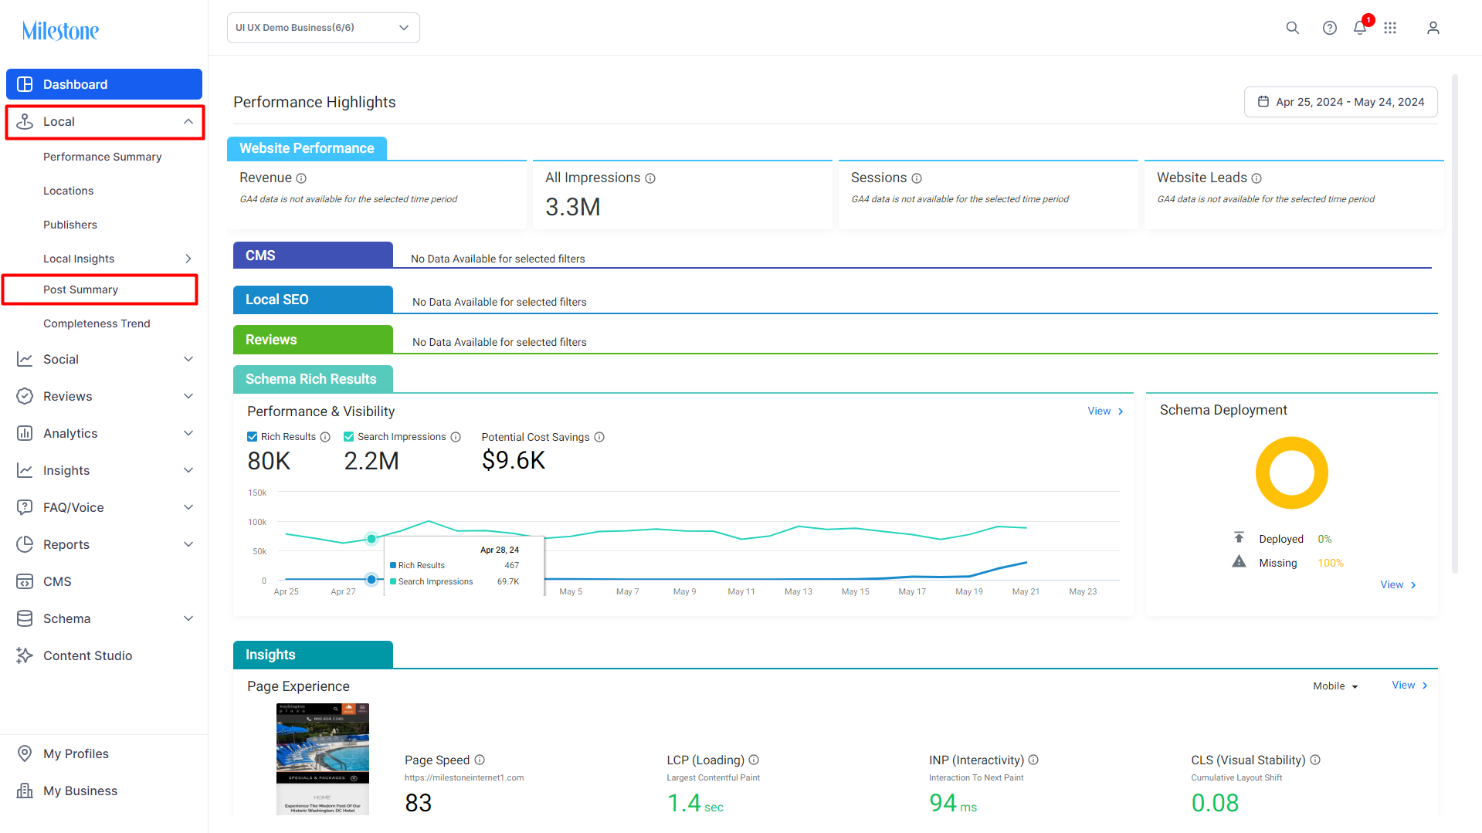Click the yellow Schema Deployment donut chart
The height and width of the screenshot is (833, 1482).
coord(1291,473)
